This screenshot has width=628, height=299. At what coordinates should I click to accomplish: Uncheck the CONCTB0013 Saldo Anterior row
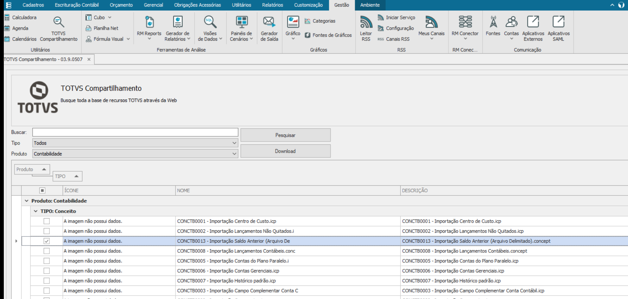tap(47, 241)
